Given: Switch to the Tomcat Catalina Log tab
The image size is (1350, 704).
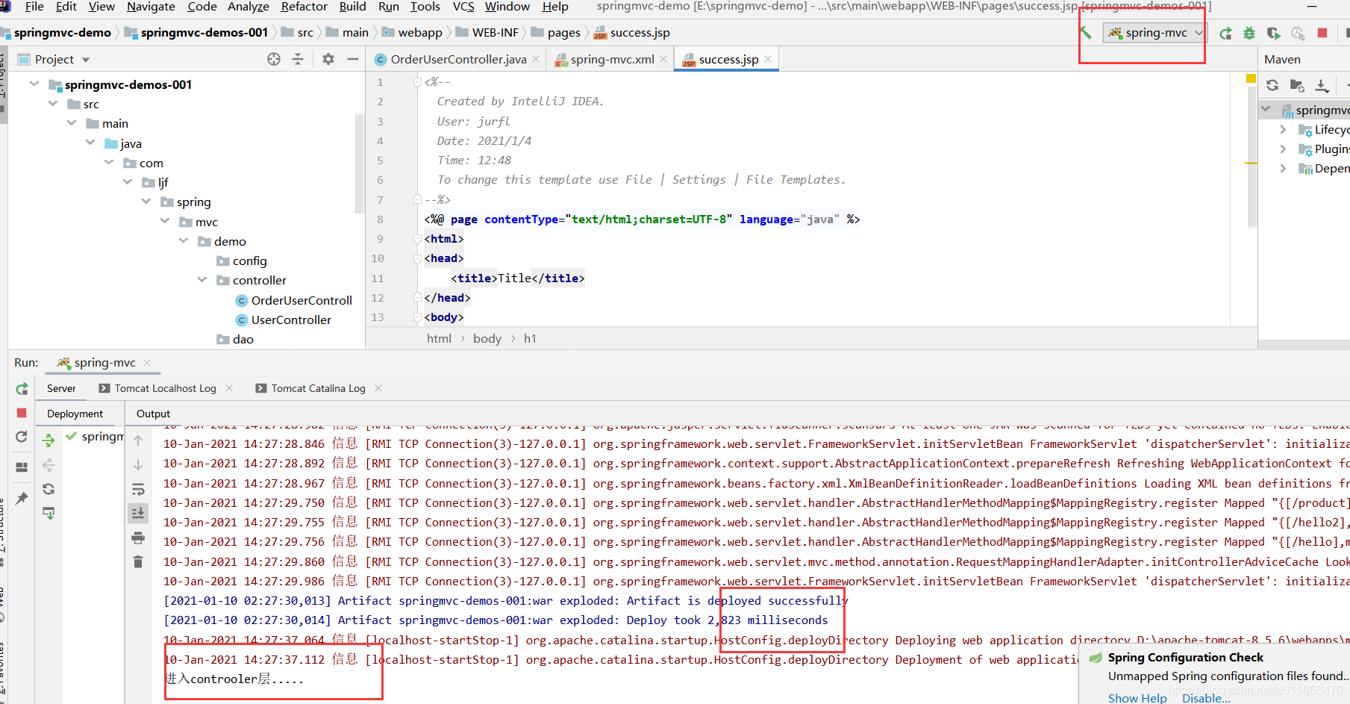Looking at the screenshot, I should click(x=318, y=387).
